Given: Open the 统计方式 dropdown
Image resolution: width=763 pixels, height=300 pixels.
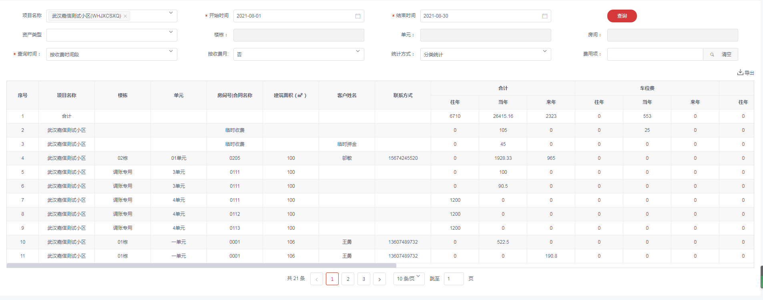Looking at the screenshot, I should click(x=544, y=52).
